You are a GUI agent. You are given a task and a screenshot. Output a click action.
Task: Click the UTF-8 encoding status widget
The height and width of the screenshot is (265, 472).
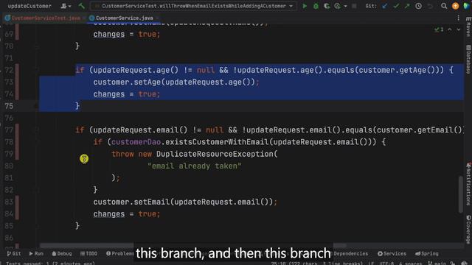[386, 264]
